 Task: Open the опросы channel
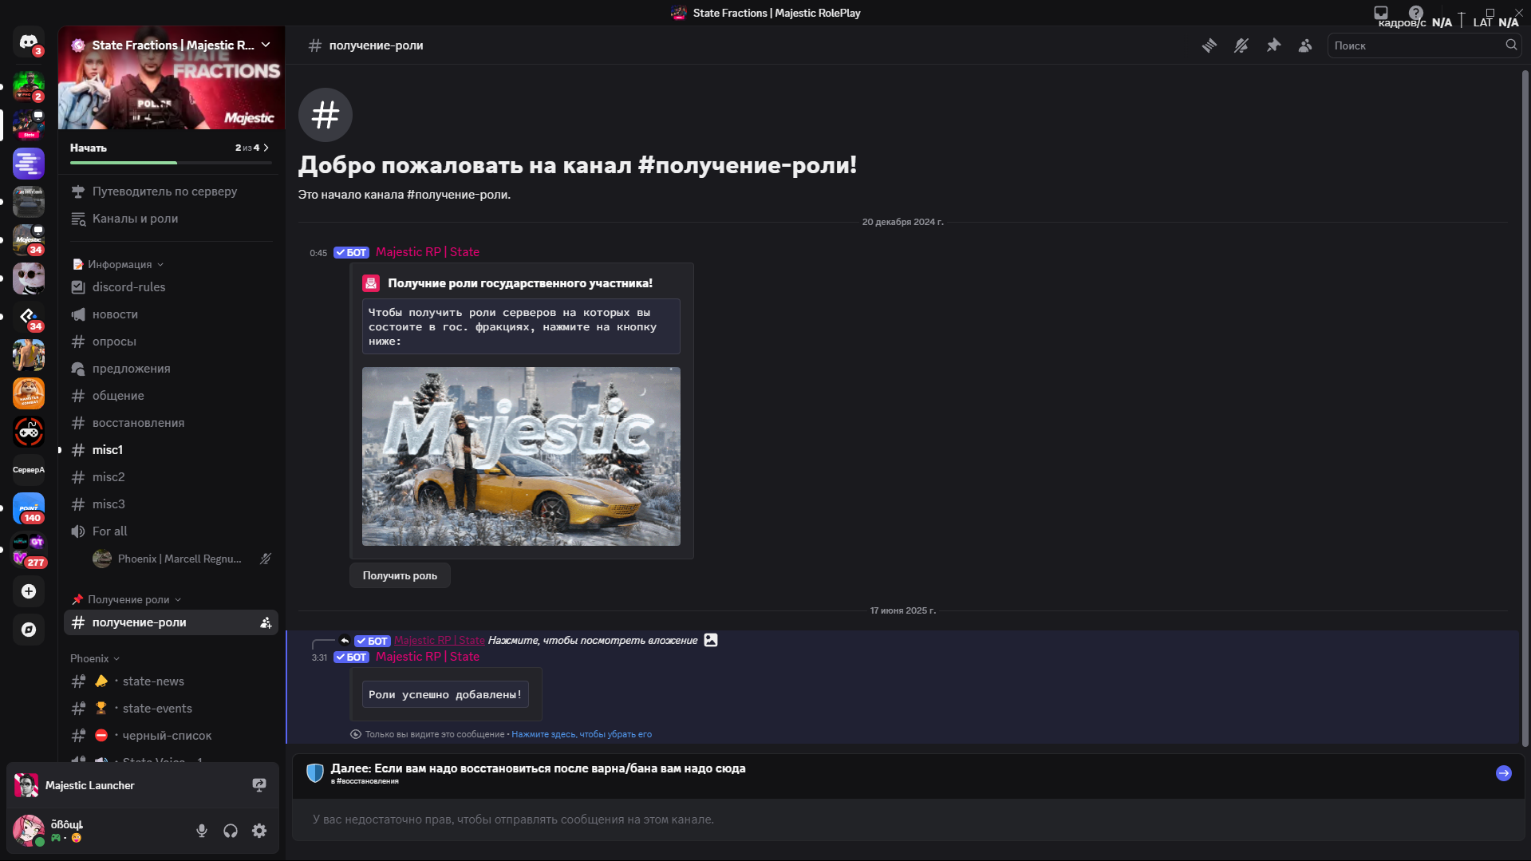pyautogui.click(x=171, y=342)
